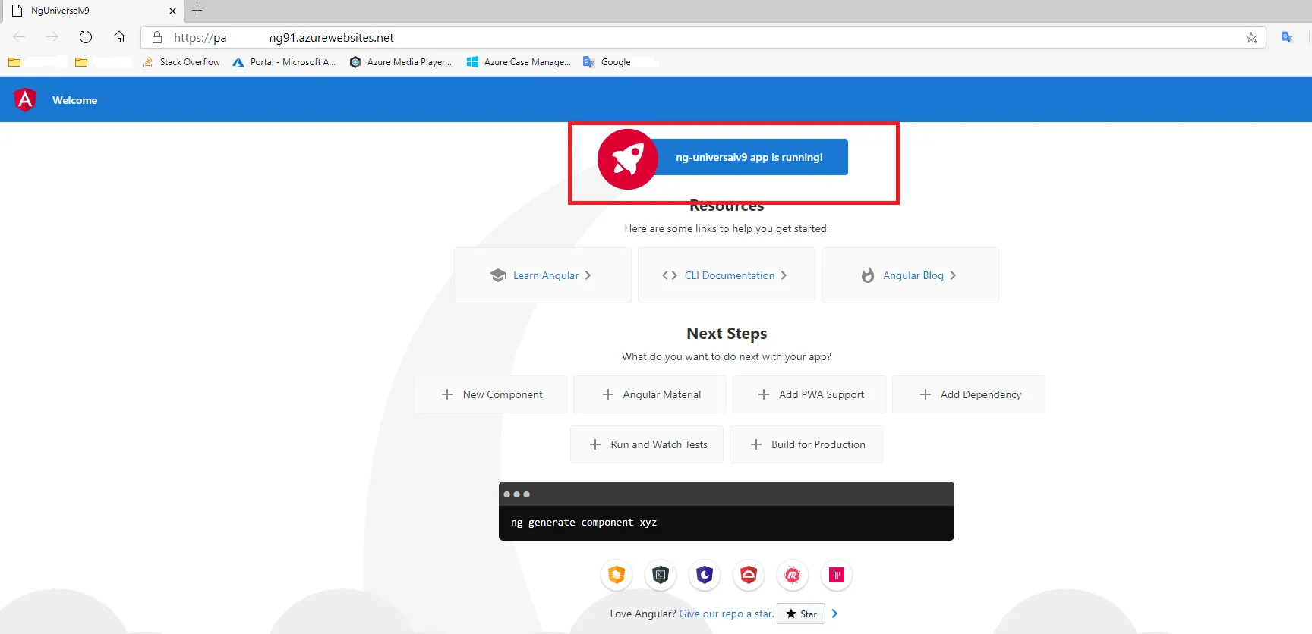The height and width of the screenshot is (634, 1312).
Task: Add this page to favorites with star icon
Action: [x=1251, y=37]
